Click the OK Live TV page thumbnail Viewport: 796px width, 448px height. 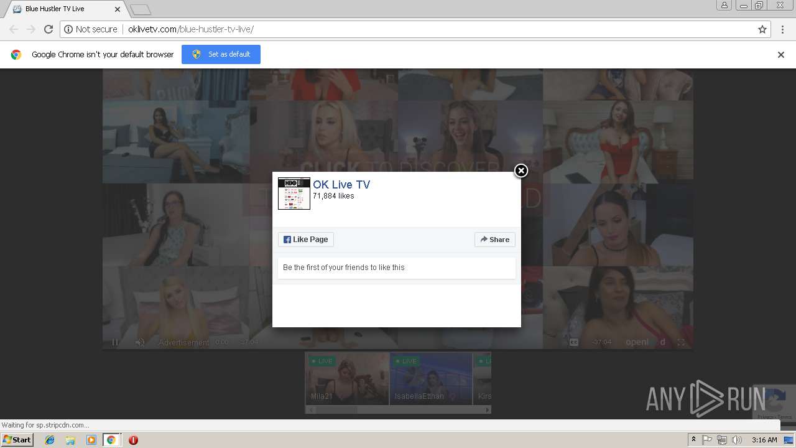pos(294,194)
